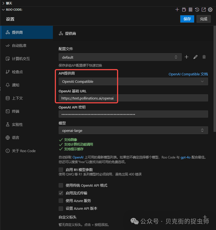The width and height of the screenshot is (216, 230).
Task: Open the MCP servers icon in the header
Action: pos(191,10)
